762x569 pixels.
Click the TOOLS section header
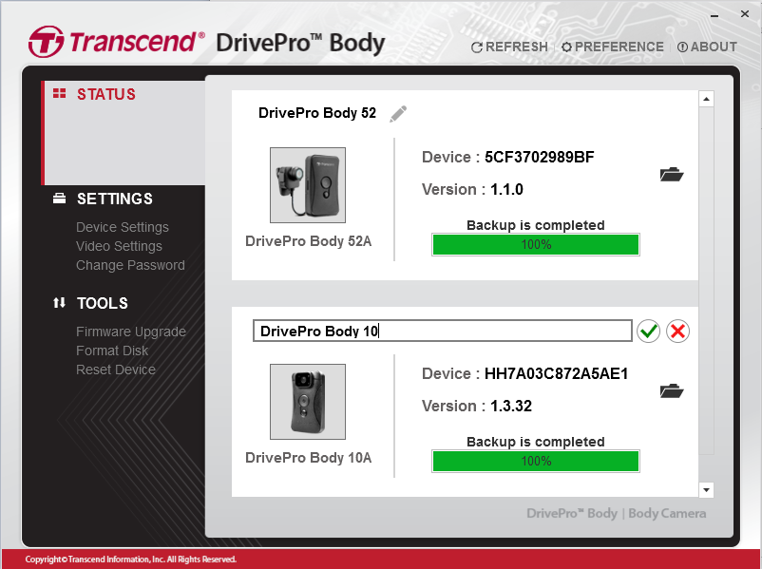(x=103, y=303)
